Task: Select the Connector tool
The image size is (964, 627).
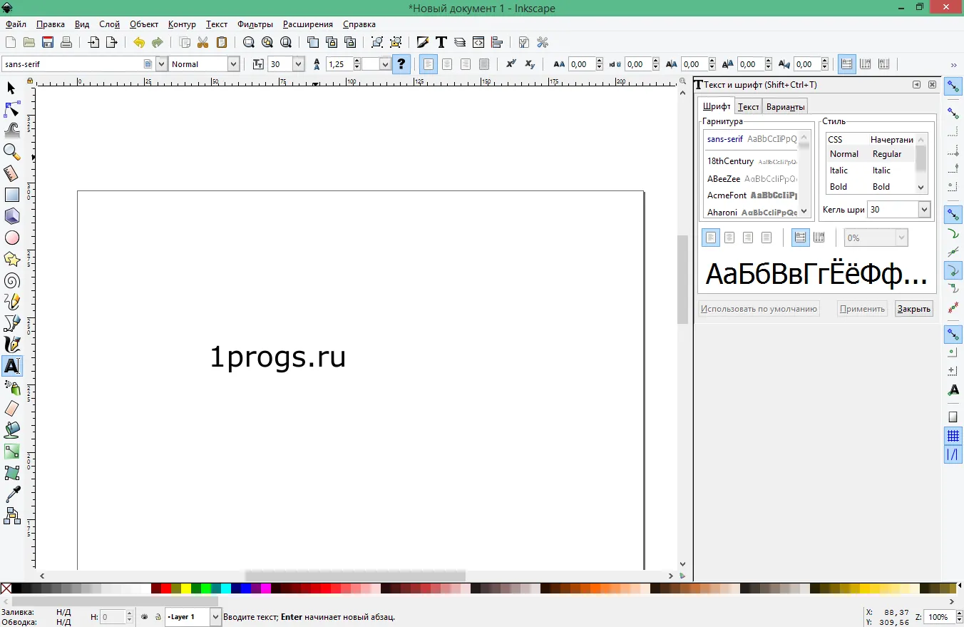Action: tap(11, 516)
